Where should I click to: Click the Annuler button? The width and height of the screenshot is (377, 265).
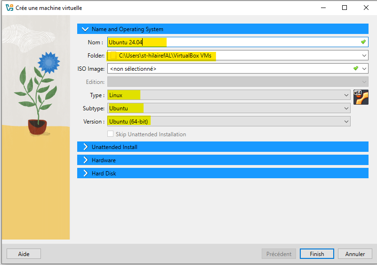pos(355,254)
